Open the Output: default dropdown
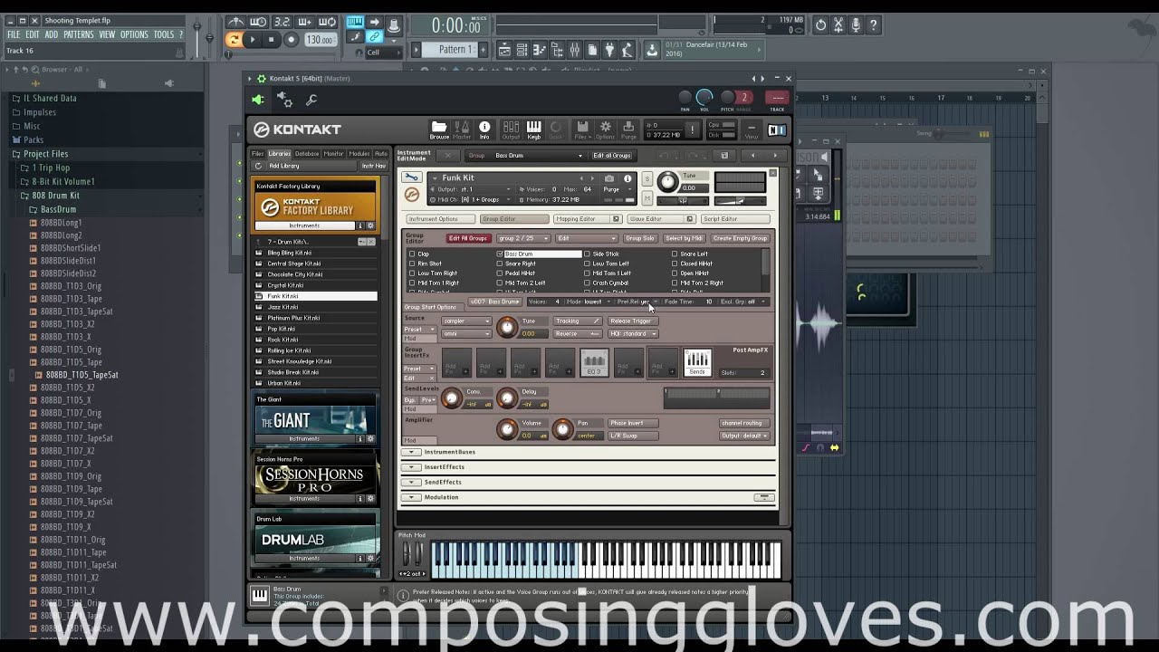 tap(744, 436)
